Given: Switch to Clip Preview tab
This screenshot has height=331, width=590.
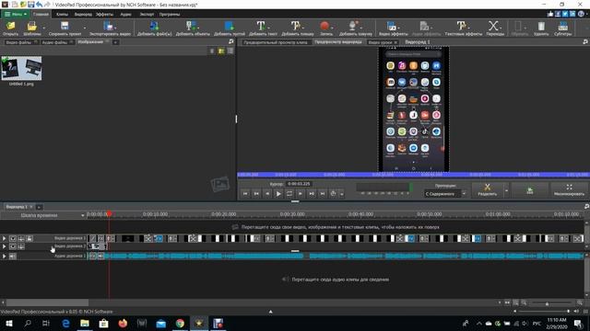Looking at the screenshot, I should coord(275,42).
